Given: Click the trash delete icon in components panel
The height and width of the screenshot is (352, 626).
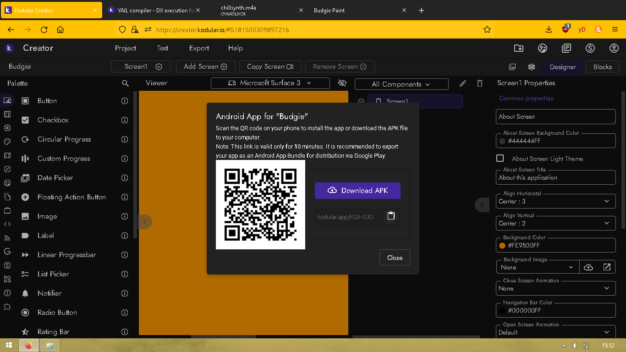Looking at the screenshot, I should point(480,83).
